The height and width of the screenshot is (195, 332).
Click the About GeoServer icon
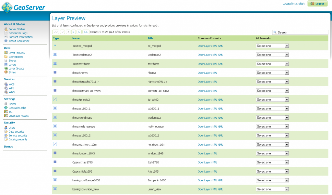click(6, 41)
